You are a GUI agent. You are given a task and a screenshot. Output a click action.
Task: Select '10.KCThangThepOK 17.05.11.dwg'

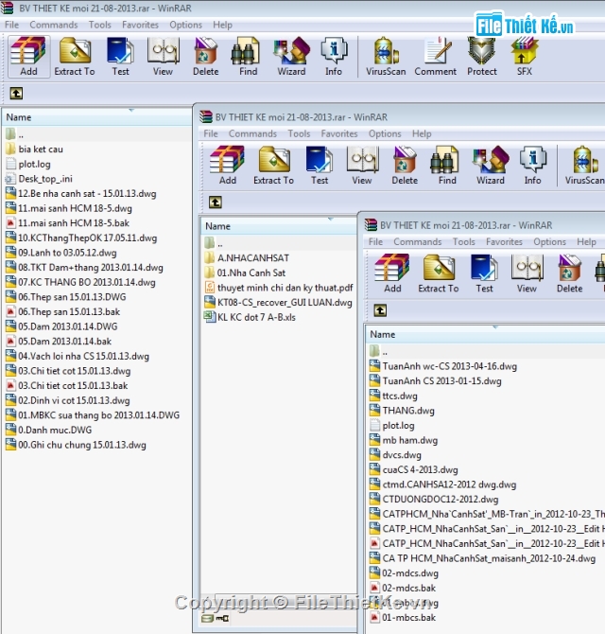click(x=87, y=238)
